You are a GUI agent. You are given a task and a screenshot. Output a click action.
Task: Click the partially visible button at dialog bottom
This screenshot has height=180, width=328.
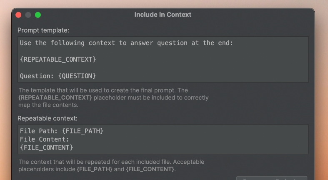[271, 178]
